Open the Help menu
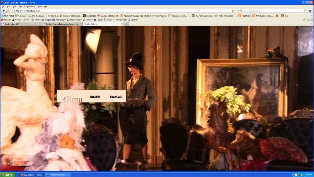Viewport: 314px width, 177px height. click(46, 6)
